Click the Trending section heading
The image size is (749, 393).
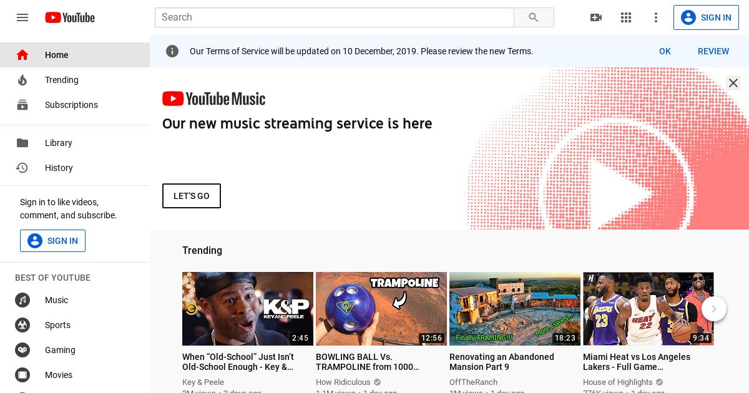202,250
